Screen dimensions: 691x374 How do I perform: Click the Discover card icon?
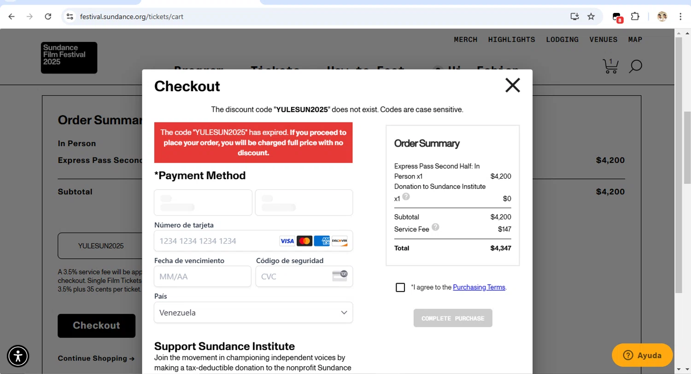coord(340,241)
